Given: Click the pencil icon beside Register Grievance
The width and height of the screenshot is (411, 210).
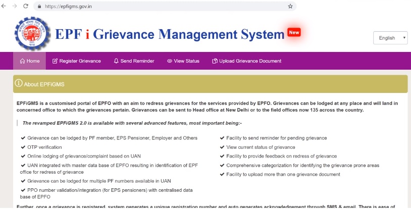Looking at the screenshot, I should pos(55,61).
